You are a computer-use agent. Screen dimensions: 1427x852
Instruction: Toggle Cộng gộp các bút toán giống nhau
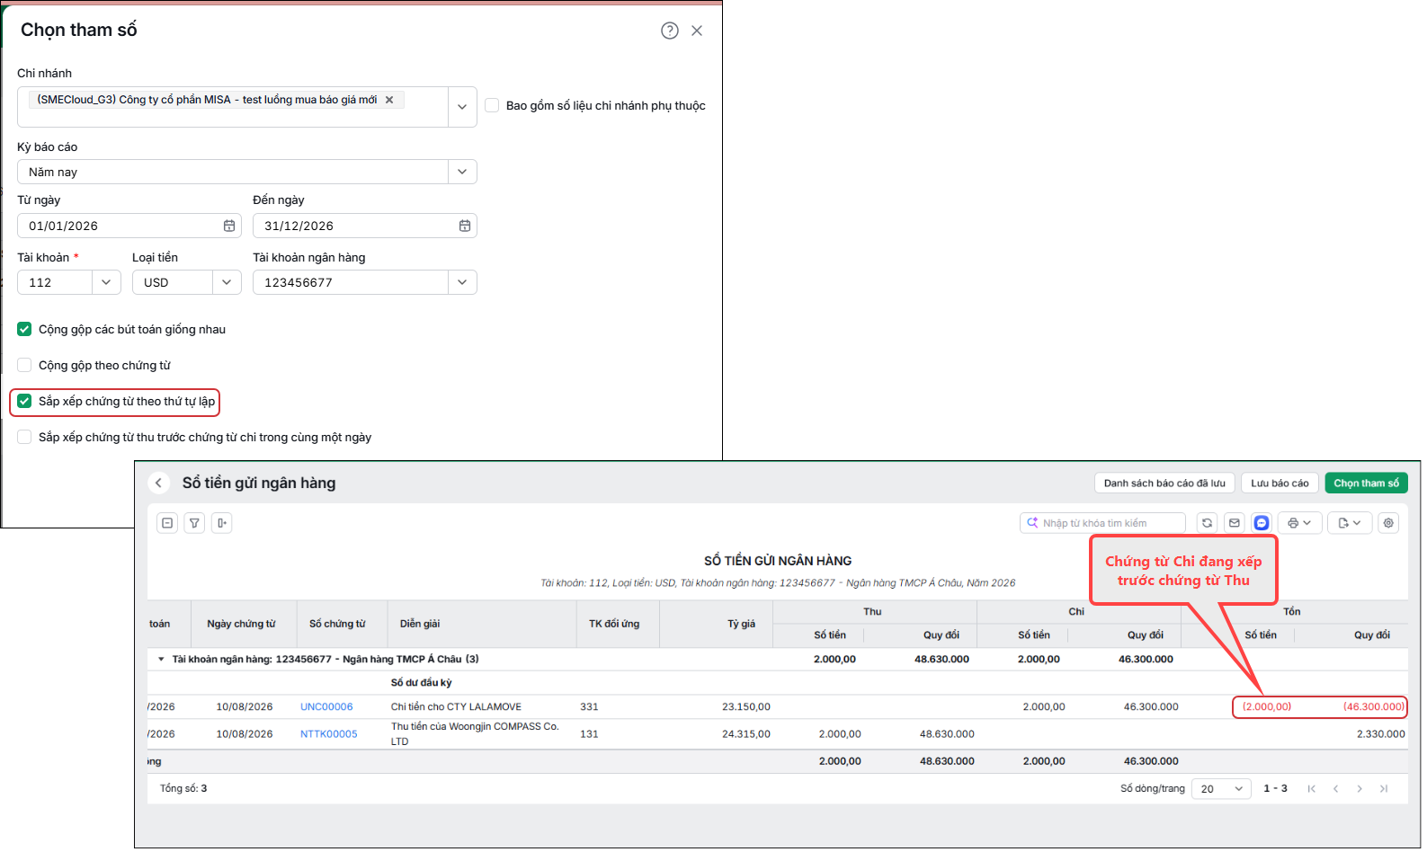[x=24, y=329]
